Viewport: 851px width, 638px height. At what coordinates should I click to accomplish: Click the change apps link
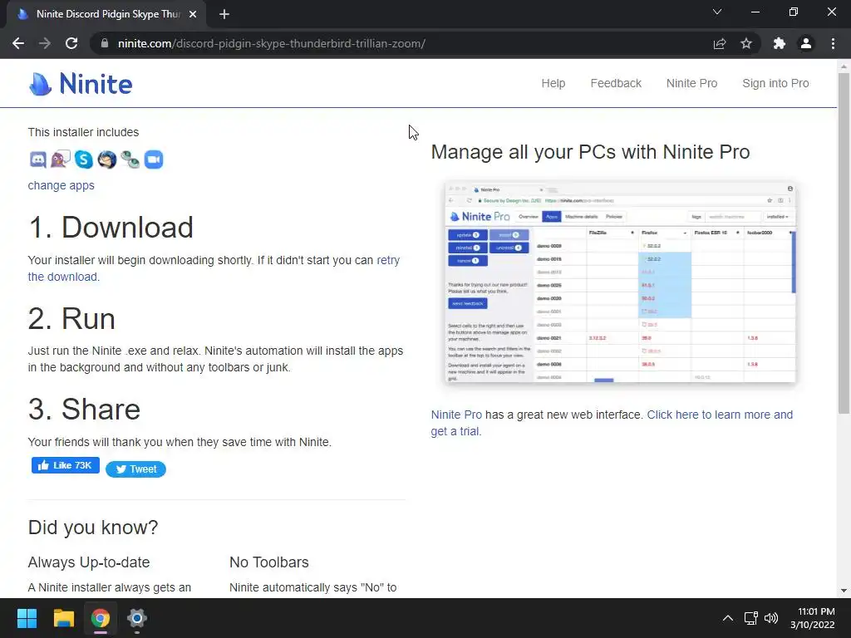(x=61, y=185)
